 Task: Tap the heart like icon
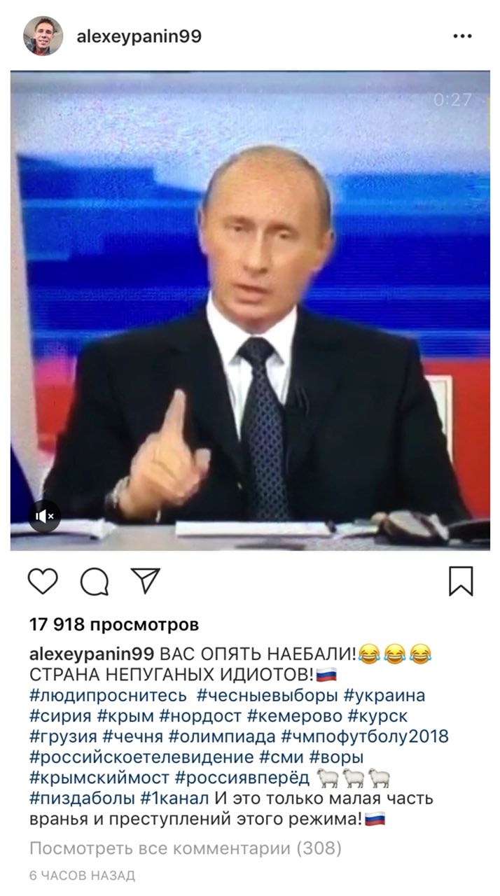point(43,582)
